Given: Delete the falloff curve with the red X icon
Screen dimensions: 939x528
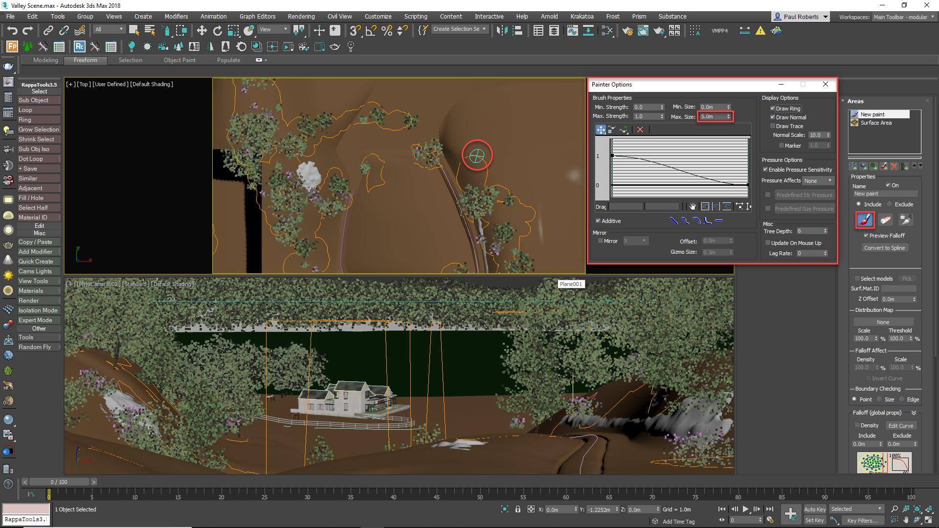Looking at the screenshot, I should 640,130.
